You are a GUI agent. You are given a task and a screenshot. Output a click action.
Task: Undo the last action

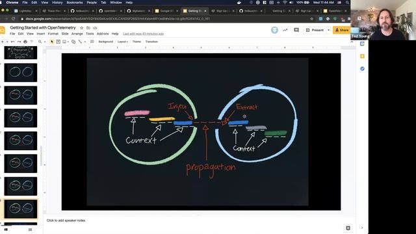point(13,42)
